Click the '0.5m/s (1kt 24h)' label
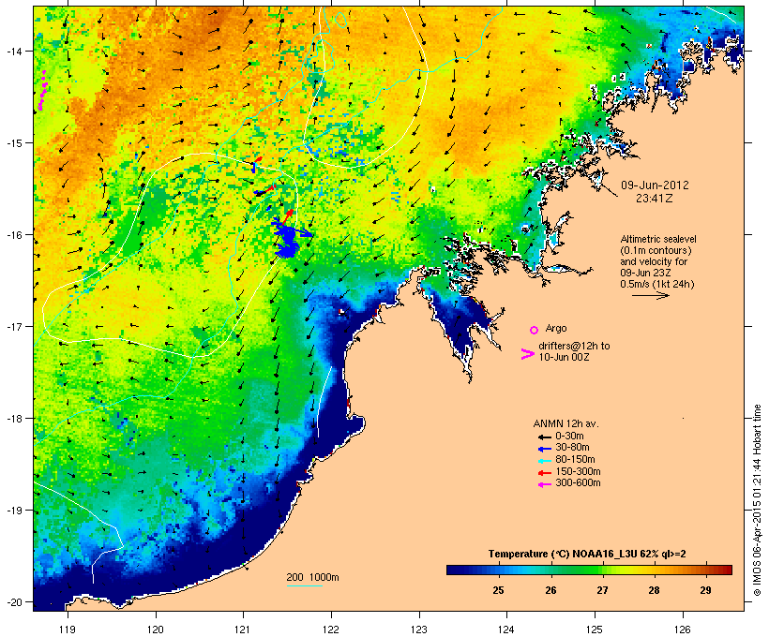769x637 pixels. coord(657,284)
